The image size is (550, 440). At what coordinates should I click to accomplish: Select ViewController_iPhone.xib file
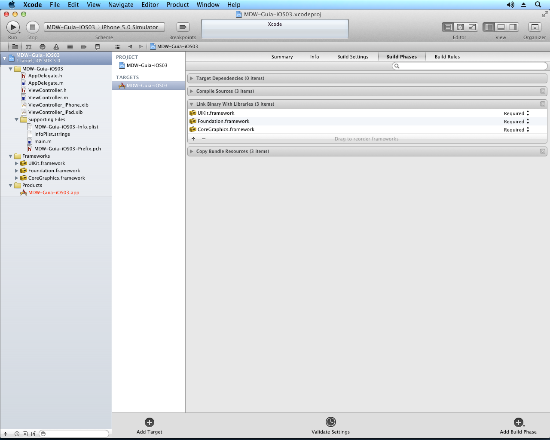pyautogui.click(x=58, y=105)
